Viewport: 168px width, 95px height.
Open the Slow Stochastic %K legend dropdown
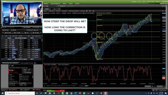[x=56, y=65]
